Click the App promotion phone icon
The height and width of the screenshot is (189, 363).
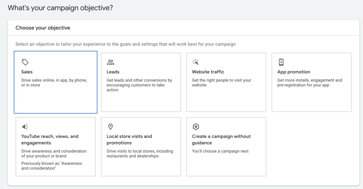pyautogui.click(x=281, y=62)
